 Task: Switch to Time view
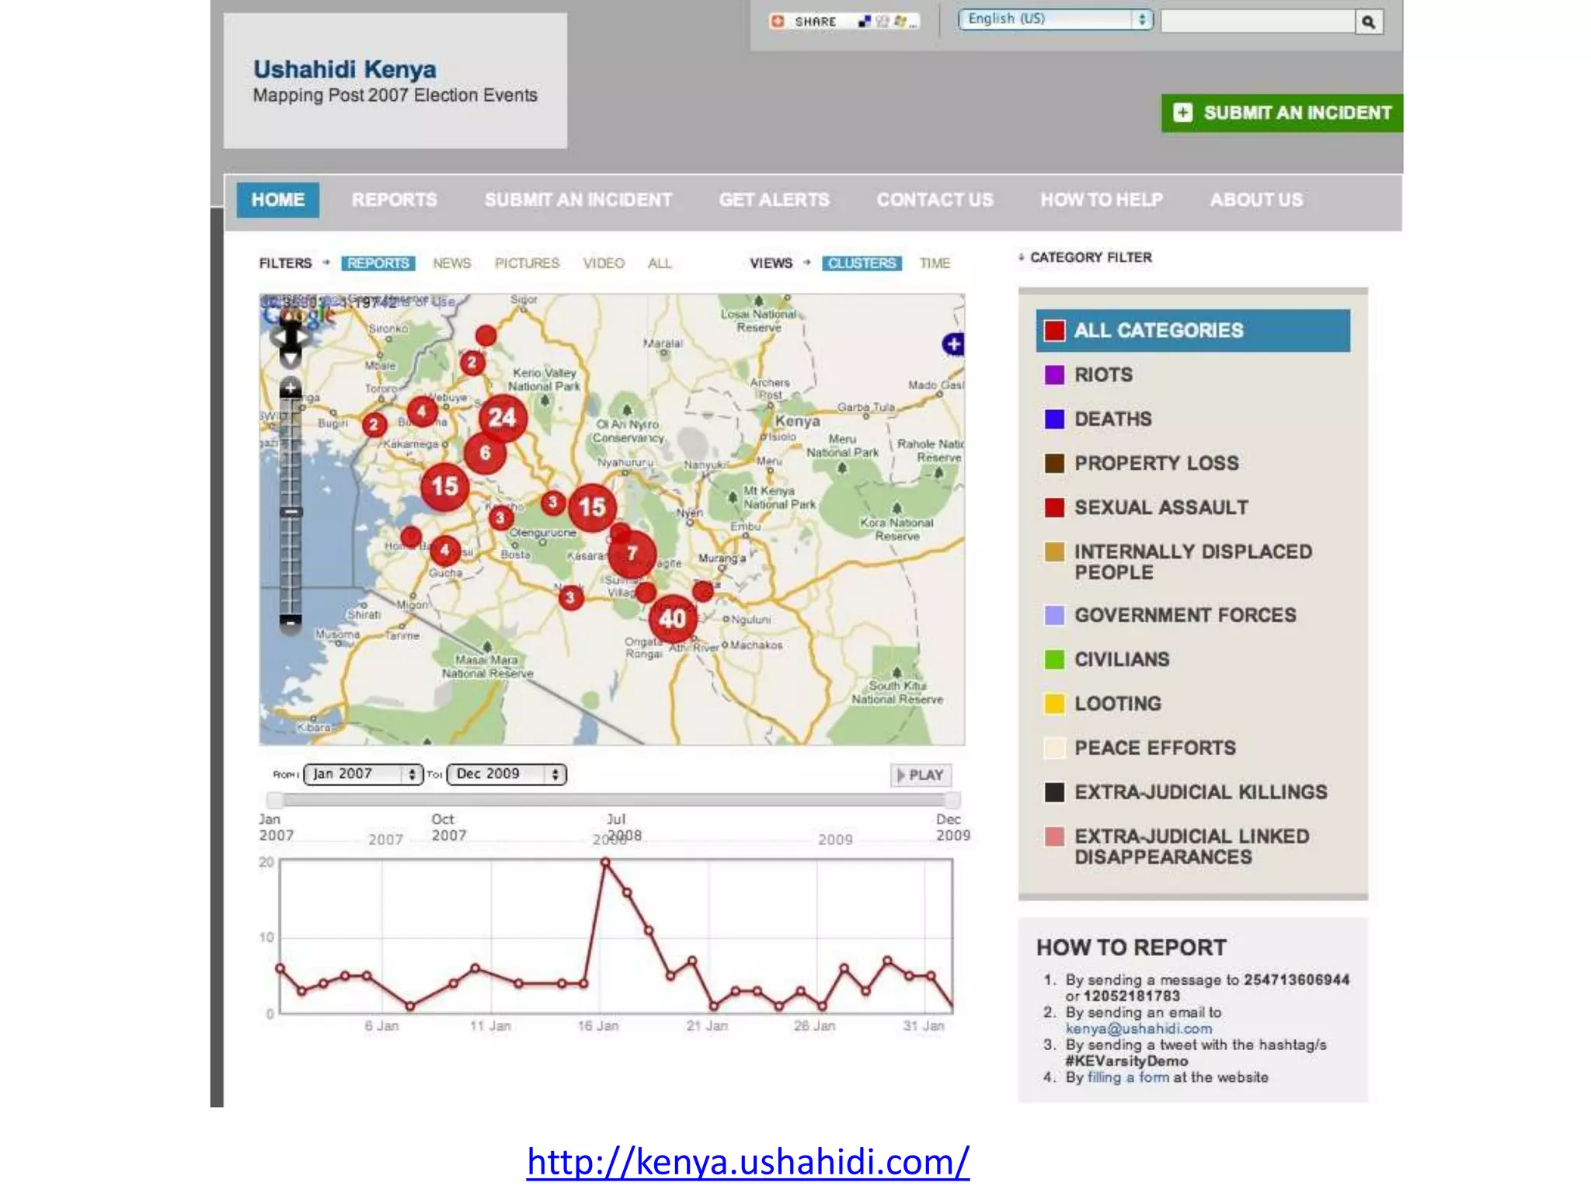(935, 263)
